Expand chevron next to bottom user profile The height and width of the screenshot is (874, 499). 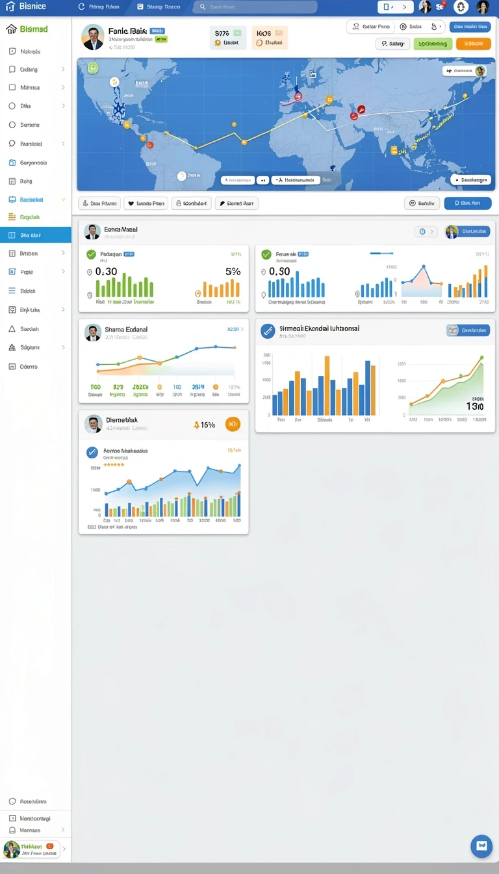64,849
